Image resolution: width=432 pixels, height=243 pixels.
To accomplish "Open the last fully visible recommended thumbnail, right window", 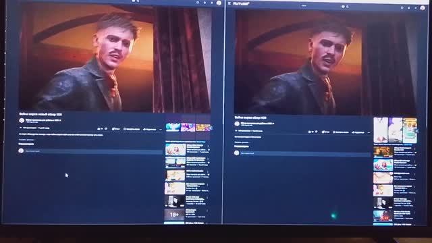I will 383,216.
